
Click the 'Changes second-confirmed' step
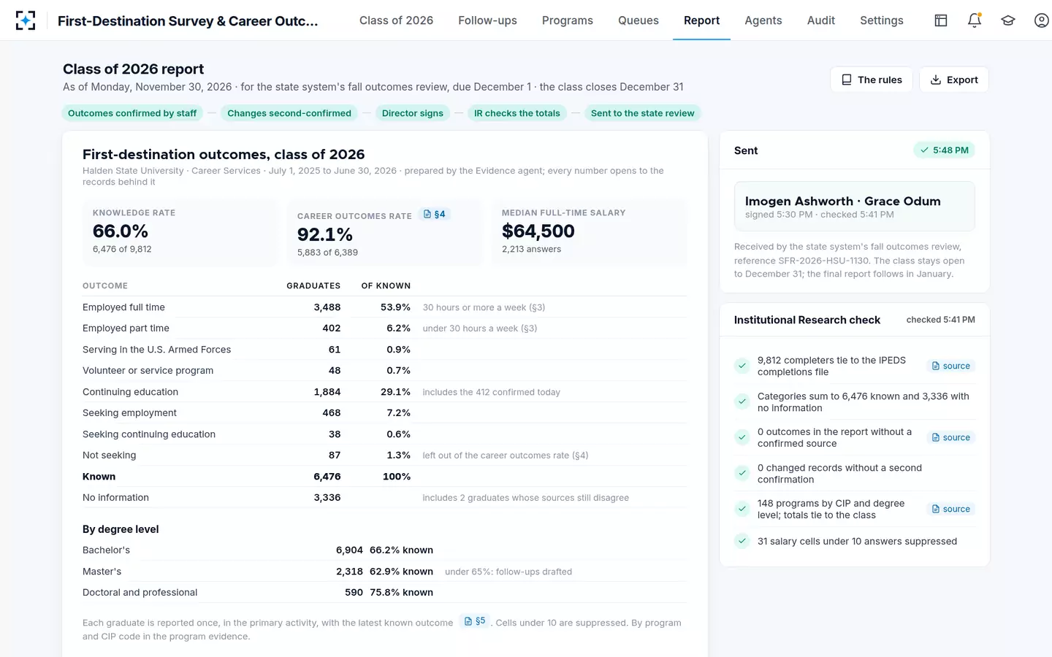coord(289,113)
